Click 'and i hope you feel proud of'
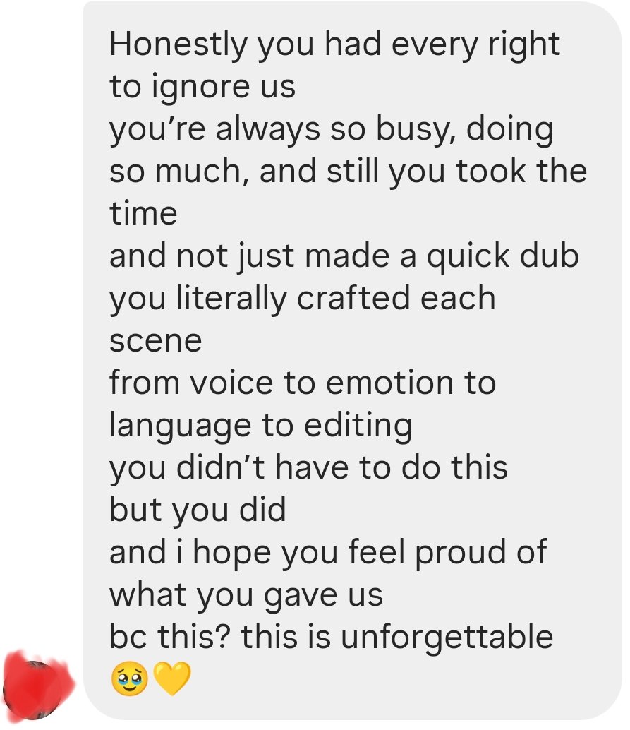 click(328, 553)
